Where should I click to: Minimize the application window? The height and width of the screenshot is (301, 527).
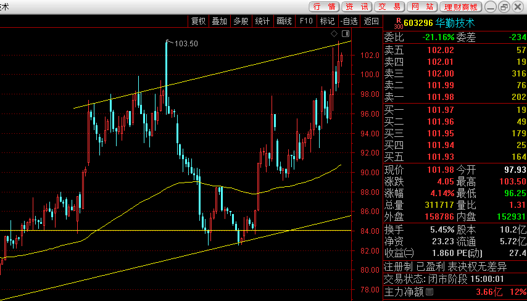click(491, 7)
